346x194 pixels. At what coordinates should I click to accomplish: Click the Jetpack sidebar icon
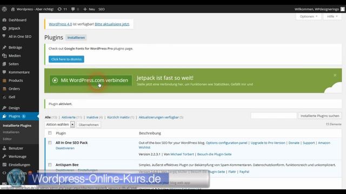[4, 29]
